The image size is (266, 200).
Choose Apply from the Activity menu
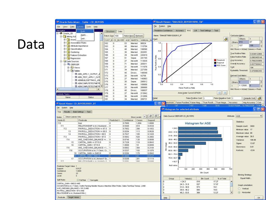tap(85, 35)
